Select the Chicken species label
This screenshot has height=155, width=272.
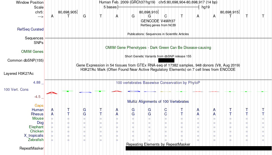[37, 131]
